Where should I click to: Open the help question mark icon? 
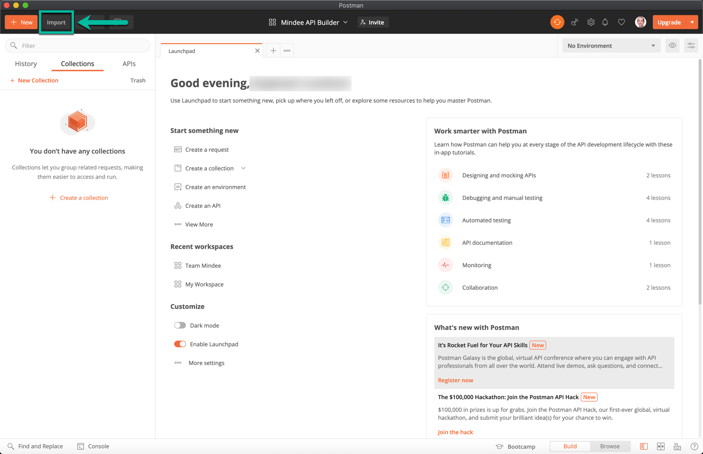(694, 447)
